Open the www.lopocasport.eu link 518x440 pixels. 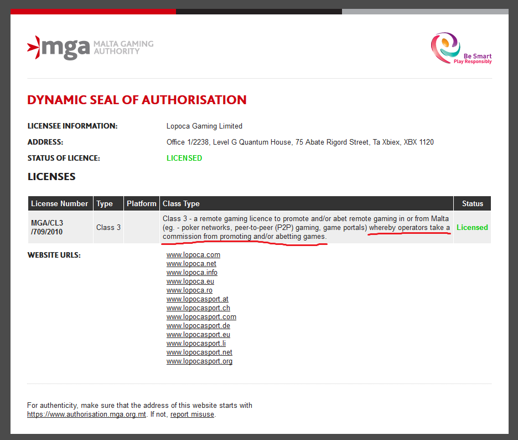pyautogui.click(x=198, y=335)
